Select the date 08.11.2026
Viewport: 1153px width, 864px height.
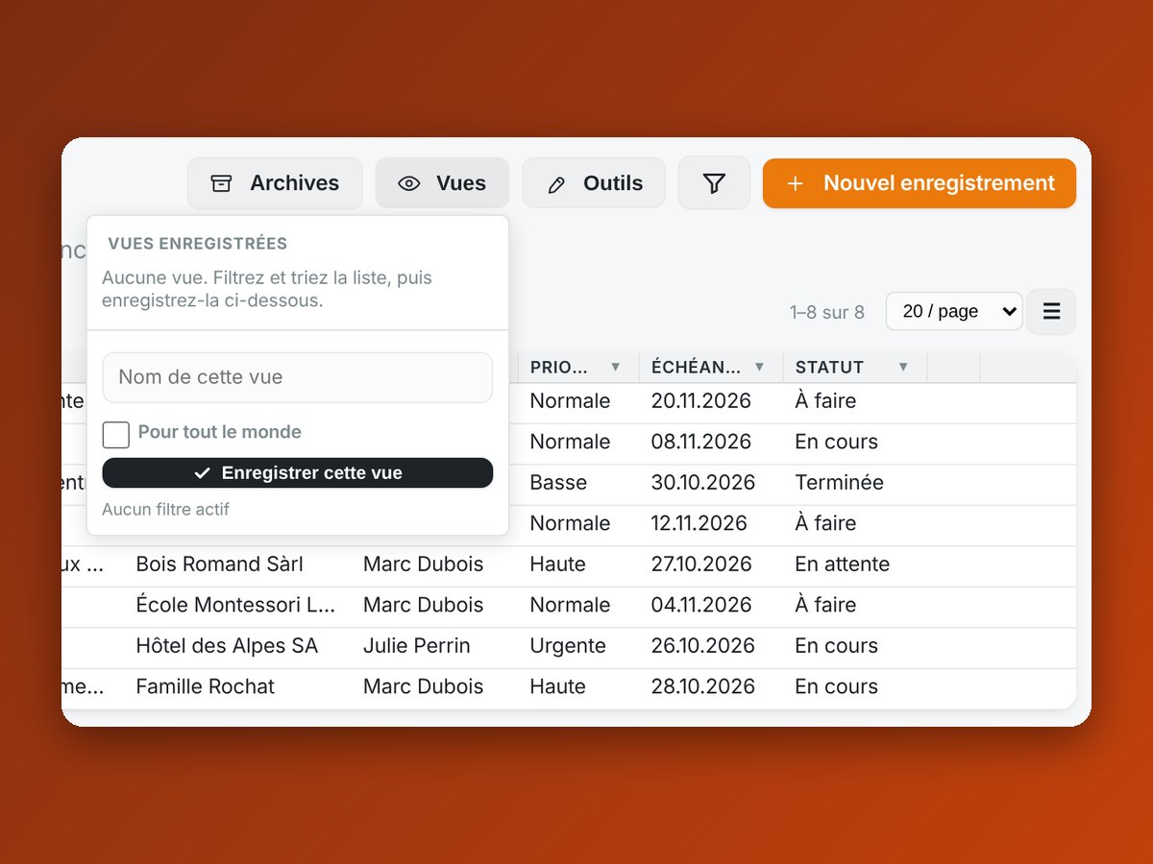[701, 442]
